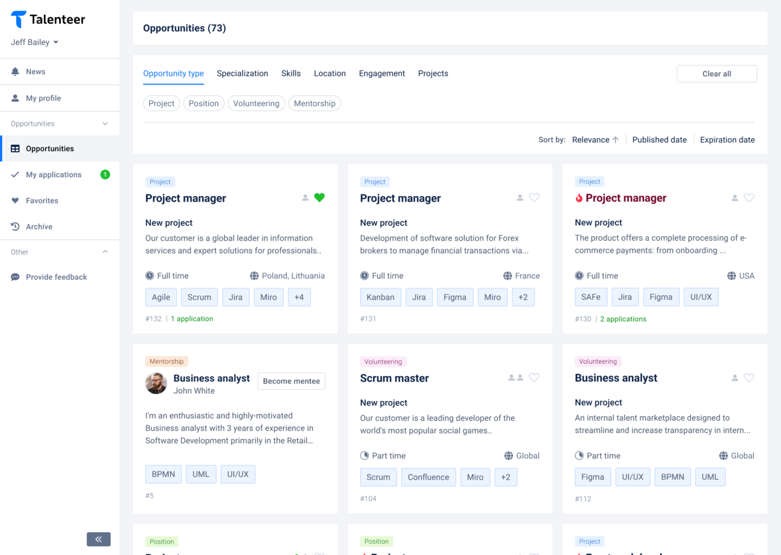This screenshot has width=781, height=555.
Task: Click the Archive history icon
Action: 15,227
